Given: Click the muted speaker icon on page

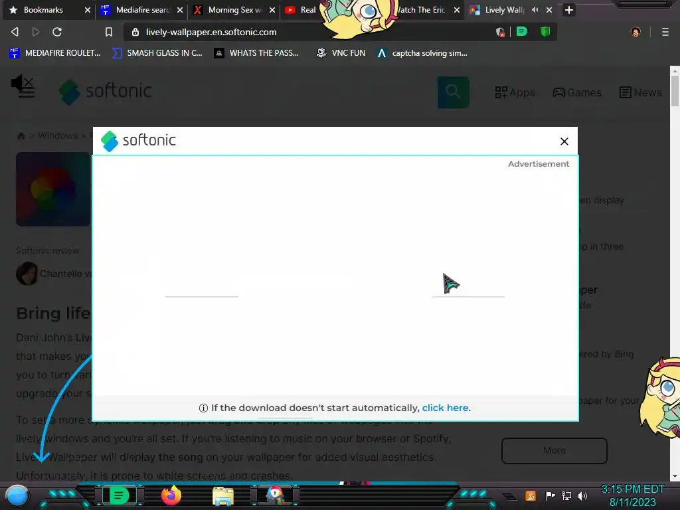Looking at the screenshot, I should click(23, 82).
